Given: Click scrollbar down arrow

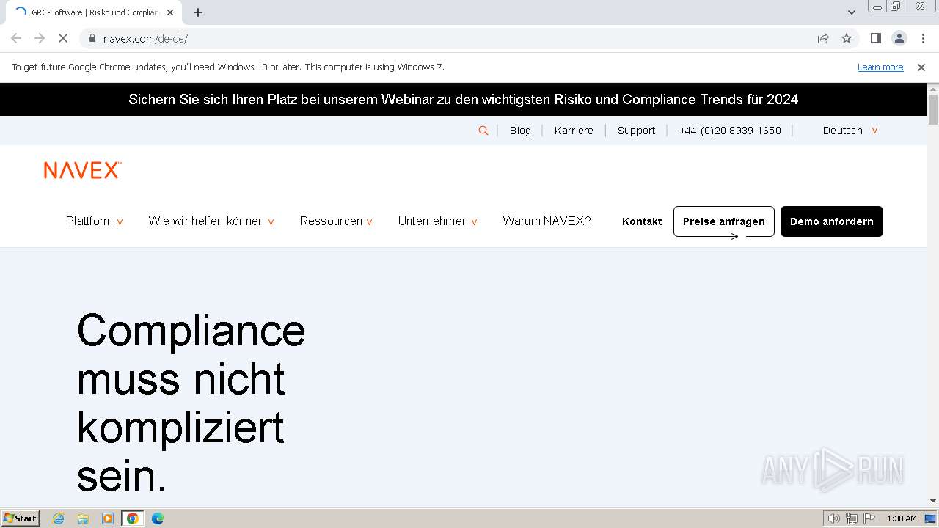Looking at the screenshot, I should [933, 502].
